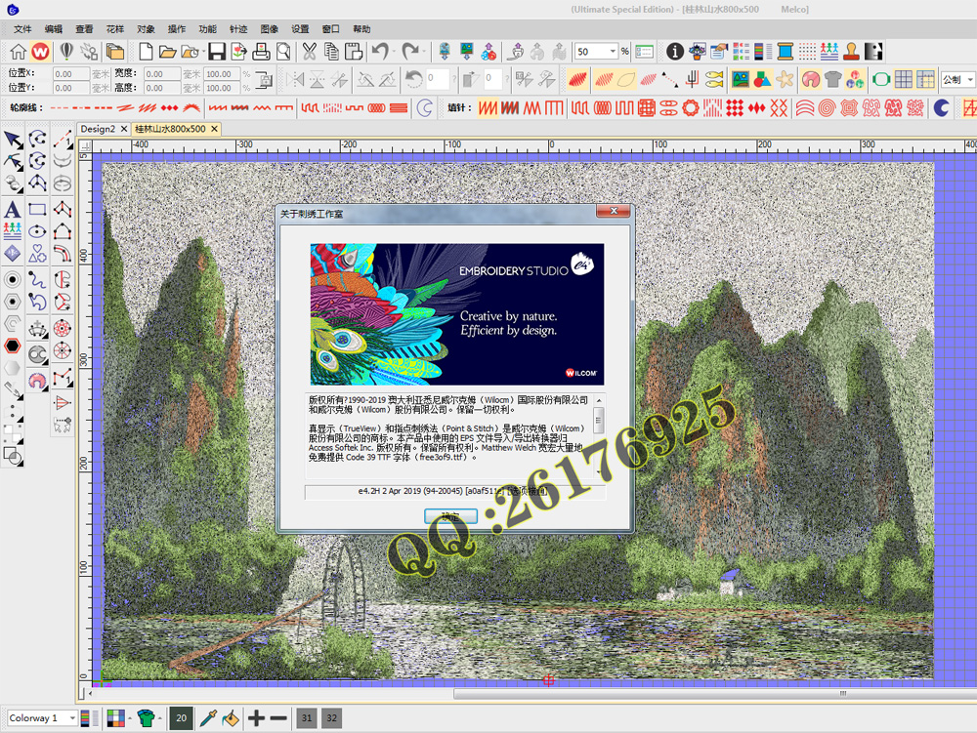Choose the diamond motif outline stitch

[x=169, y=107]
